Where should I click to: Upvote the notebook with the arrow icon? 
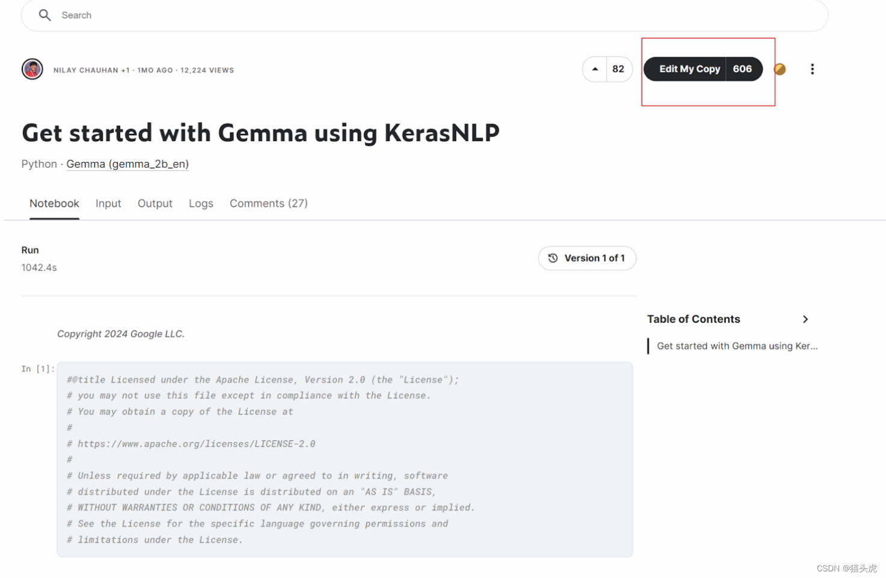pos(595,69)
